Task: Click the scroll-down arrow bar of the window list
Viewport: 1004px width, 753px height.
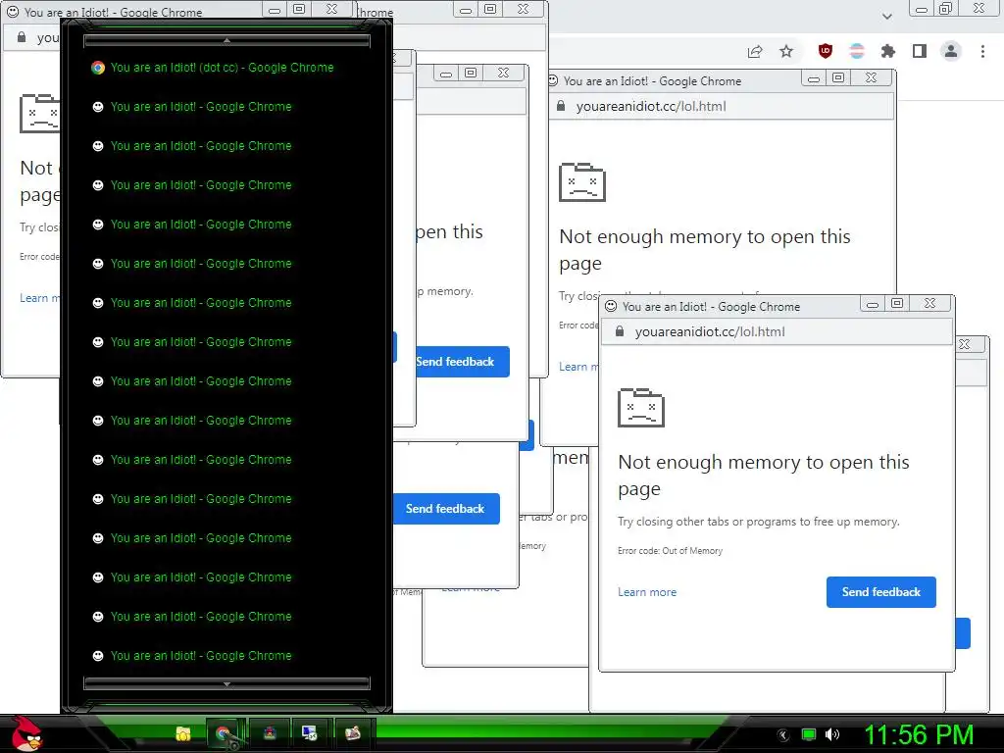Action: tap(226, 683)
